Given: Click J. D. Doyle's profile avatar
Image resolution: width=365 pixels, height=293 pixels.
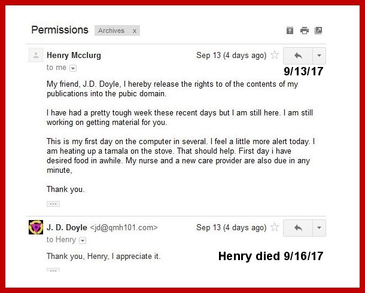Looking at the screenshot, I should [36, 228].
